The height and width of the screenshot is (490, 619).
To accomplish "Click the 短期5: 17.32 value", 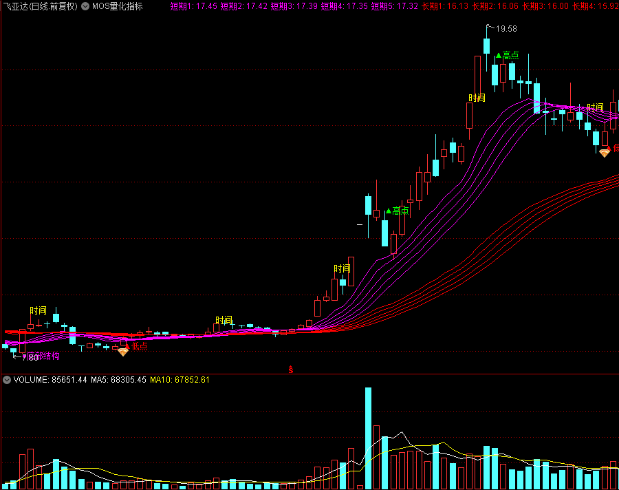I will pos(394,6).
